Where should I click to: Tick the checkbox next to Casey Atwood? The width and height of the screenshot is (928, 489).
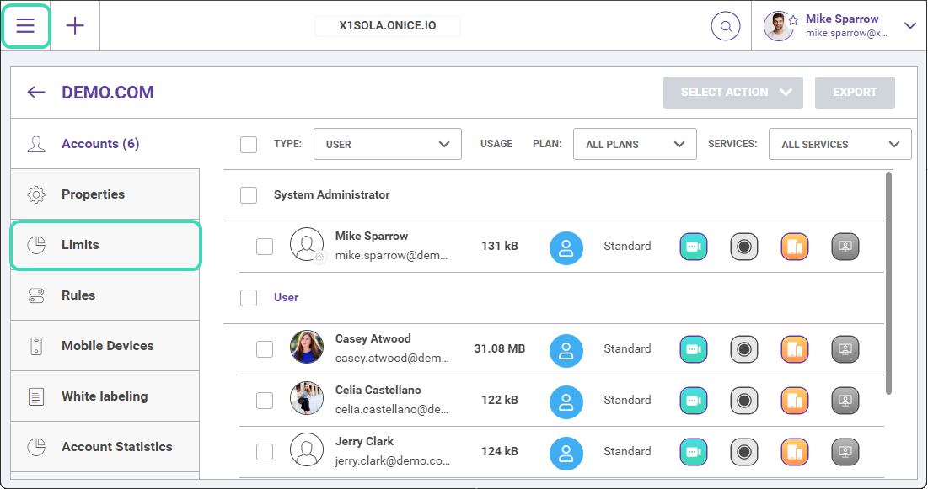tap(265, 348)
